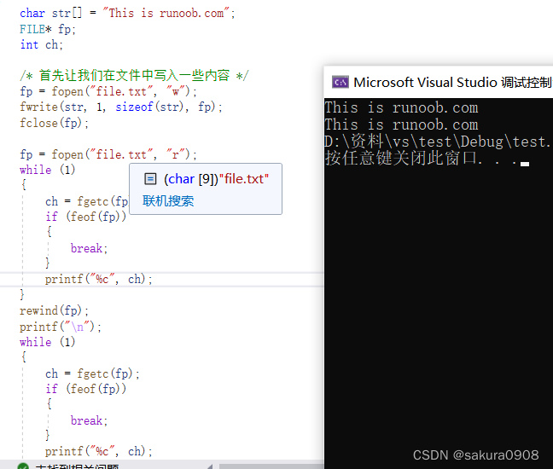
Task: Click the horizontal scrollbar's left arrow
Action: pyautogui.click(x=210, y=466)
